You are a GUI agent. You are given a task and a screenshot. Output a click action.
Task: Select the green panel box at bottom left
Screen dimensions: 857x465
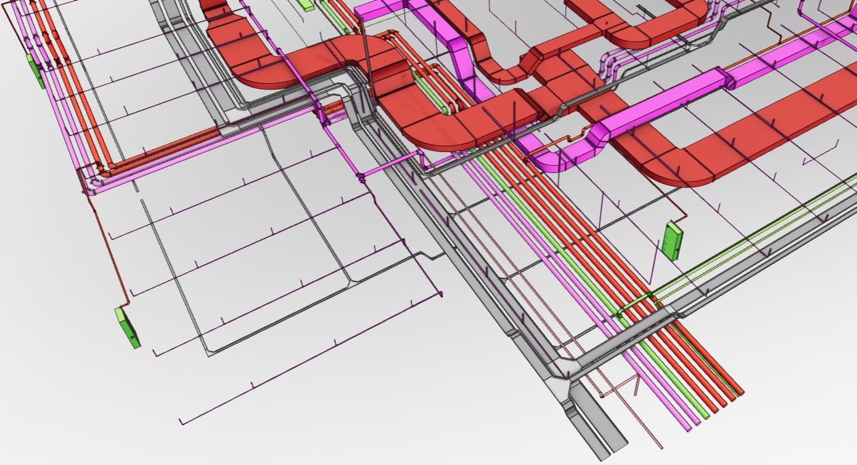tap(128, 327)
